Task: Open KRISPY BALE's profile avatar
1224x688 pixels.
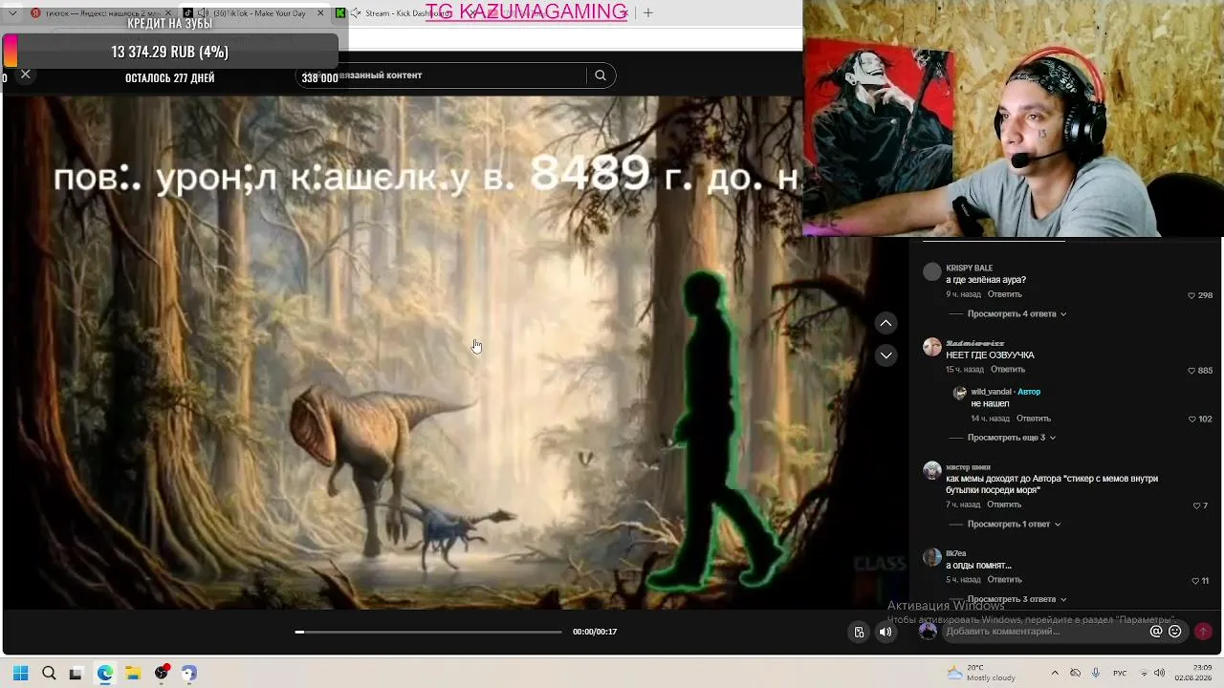Action: click(x=932, y=272)
